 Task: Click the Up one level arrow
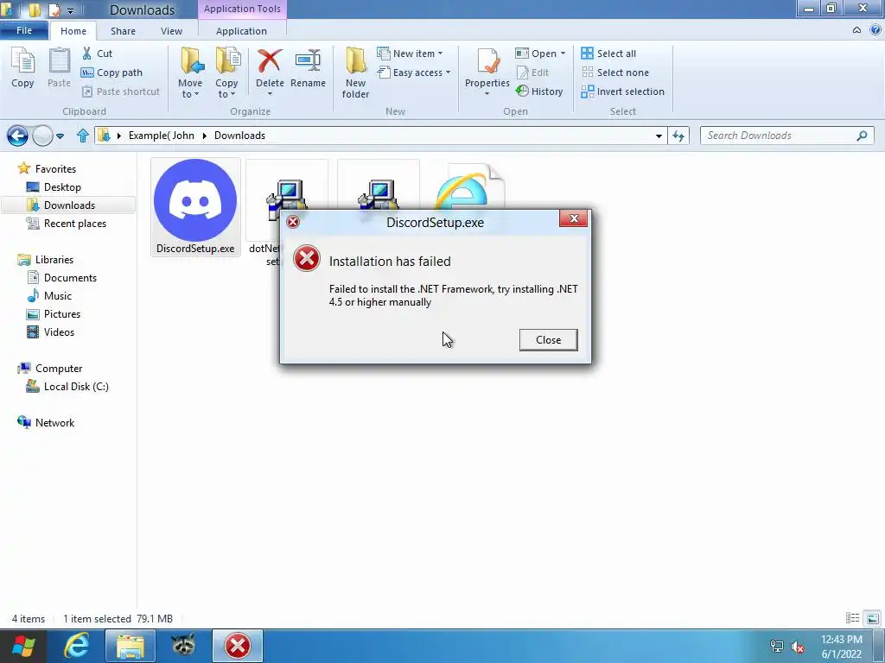pyautogui.click(x=83, y=136)
